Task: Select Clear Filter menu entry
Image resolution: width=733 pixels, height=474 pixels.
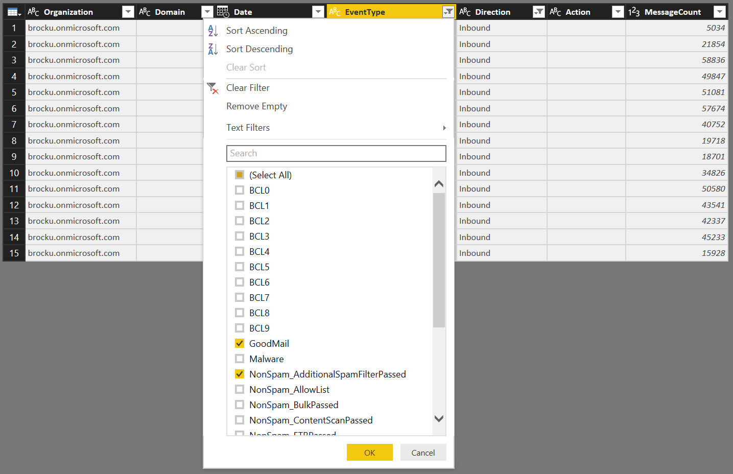Action: point(248,88)
